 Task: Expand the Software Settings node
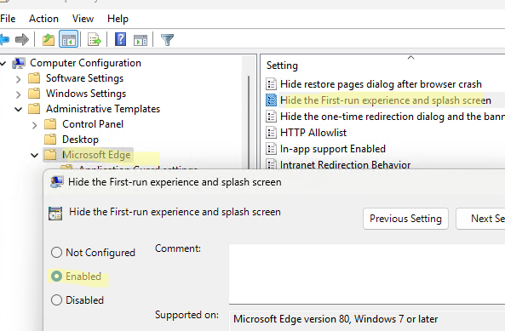pos(19,79)
